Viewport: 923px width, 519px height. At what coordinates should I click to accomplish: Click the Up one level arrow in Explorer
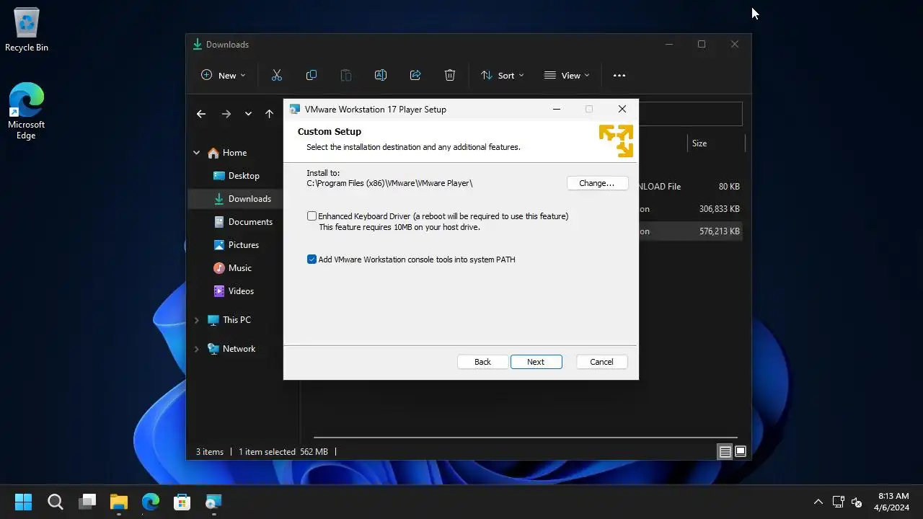(269, 114)
